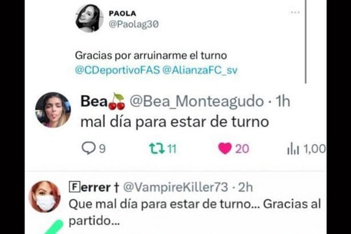Open the 1h timestamp on Bea's tweet
Viewport: 351px width, 234px height.
(283, 102)
